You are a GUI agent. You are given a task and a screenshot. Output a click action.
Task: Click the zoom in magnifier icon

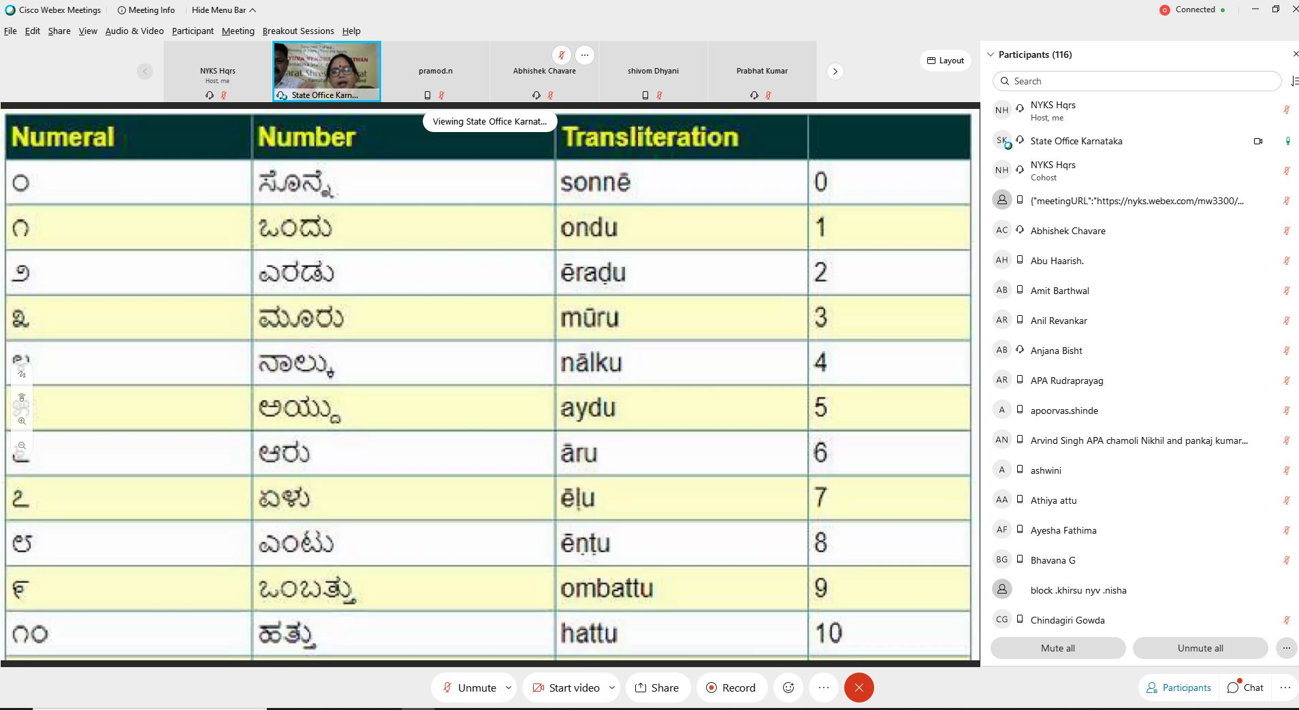(22, 421)
